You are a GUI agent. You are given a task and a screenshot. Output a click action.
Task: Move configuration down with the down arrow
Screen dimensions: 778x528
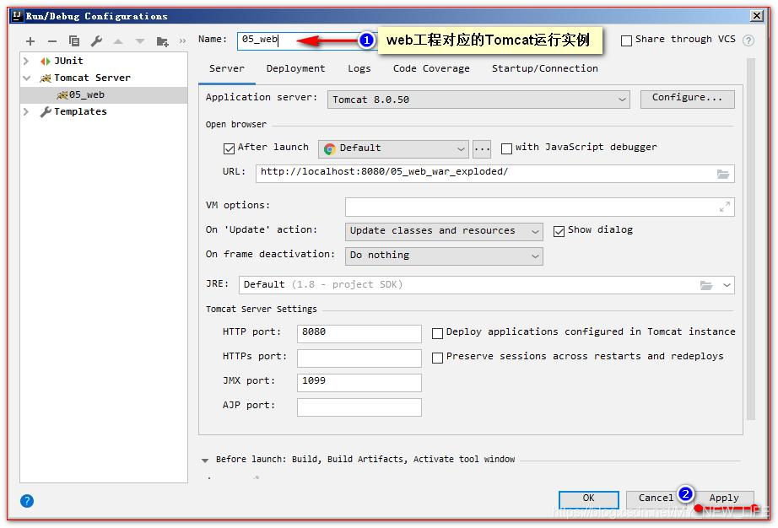(x=140, y=41)
